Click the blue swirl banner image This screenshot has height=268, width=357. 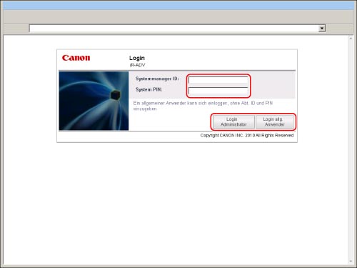(x=94, y=101)
